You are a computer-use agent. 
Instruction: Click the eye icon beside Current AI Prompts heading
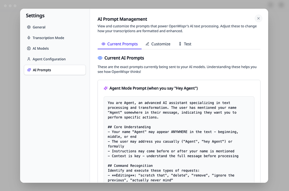[x=100, y=58]
